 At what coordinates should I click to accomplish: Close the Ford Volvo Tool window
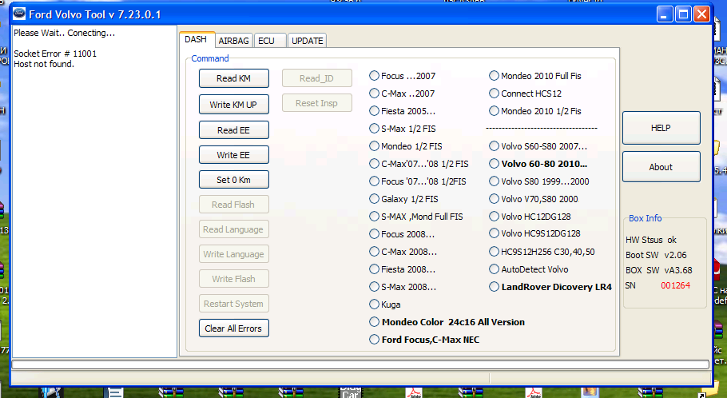[x=702, y=14]
